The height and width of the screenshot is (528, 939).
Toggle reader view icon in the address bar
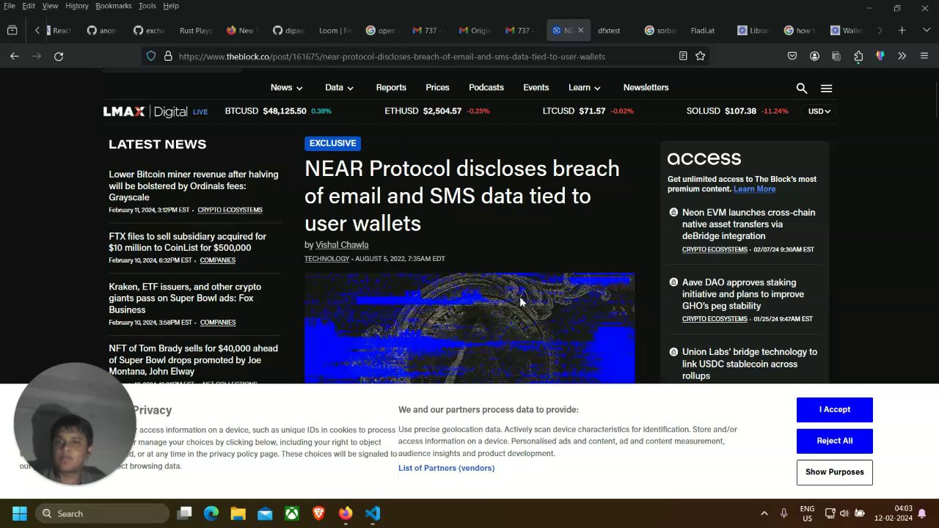683,56
